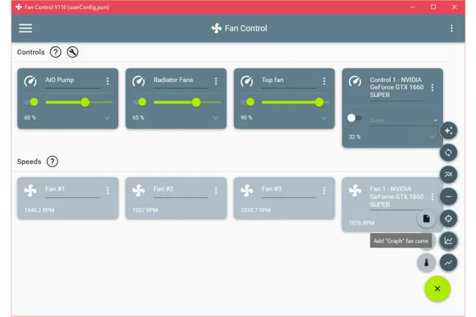This screenshot has width=476, height=317.
Task: Click the Top fan gauge icon
Action: 247,81
